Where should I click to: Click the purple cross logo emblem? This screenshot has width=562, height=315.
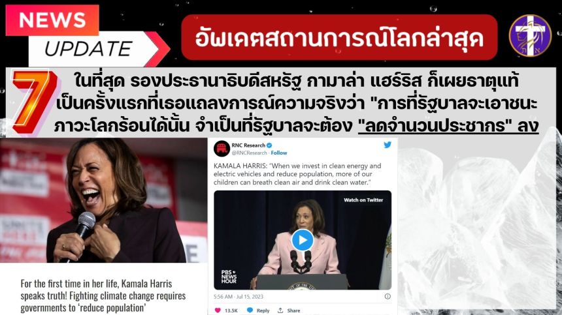pyautogui.click(x=530, y=35)
